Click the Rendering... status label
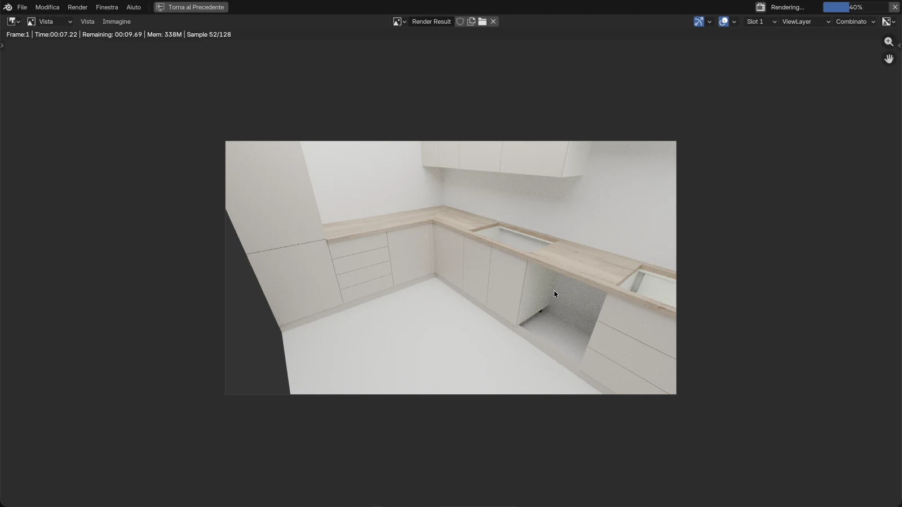The height and width of the screenshot is (507, 902). click(x=788, y=7)
